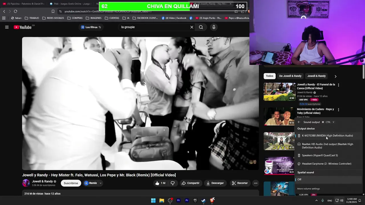Open File Explorer from taskbar
This screenshot has width=365, height=205.
click(x=162, y=200)
